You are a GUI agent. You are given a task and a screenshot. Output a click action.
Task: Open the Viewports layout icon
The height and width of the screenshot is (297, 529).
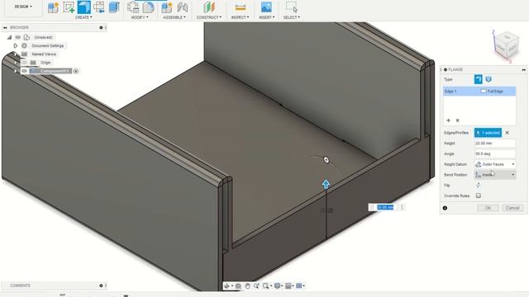coord(299,286)
